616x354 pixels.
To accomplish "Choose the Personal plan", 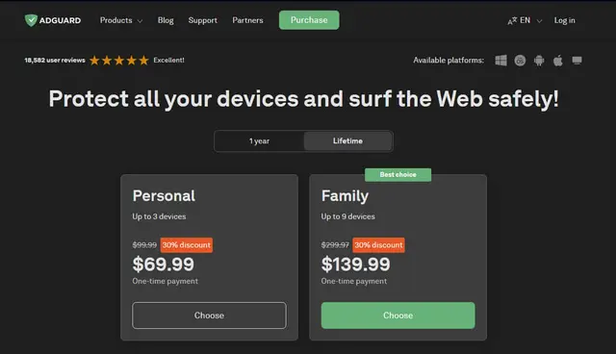I will (x=209, y=316).
